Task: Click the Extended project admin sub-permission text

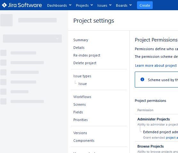Action: coord(160,132)
